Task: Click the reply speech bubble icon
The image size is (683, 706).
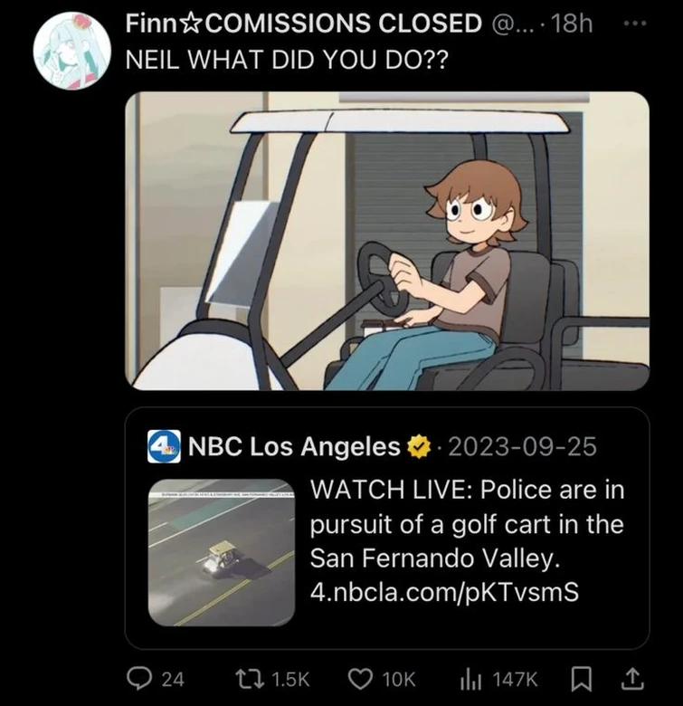Action: [141, 679]
